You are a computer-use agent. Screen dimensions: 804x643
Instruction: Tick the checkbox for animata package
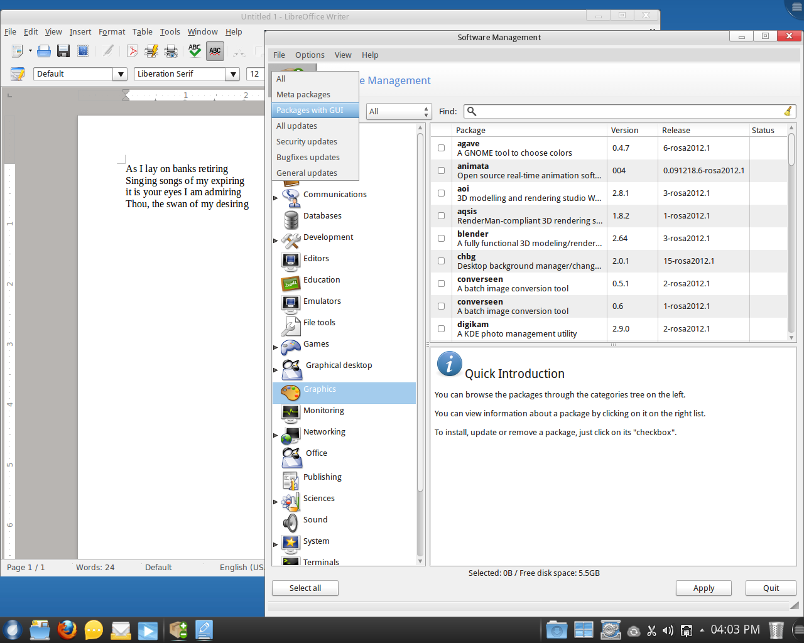point(441,171)
